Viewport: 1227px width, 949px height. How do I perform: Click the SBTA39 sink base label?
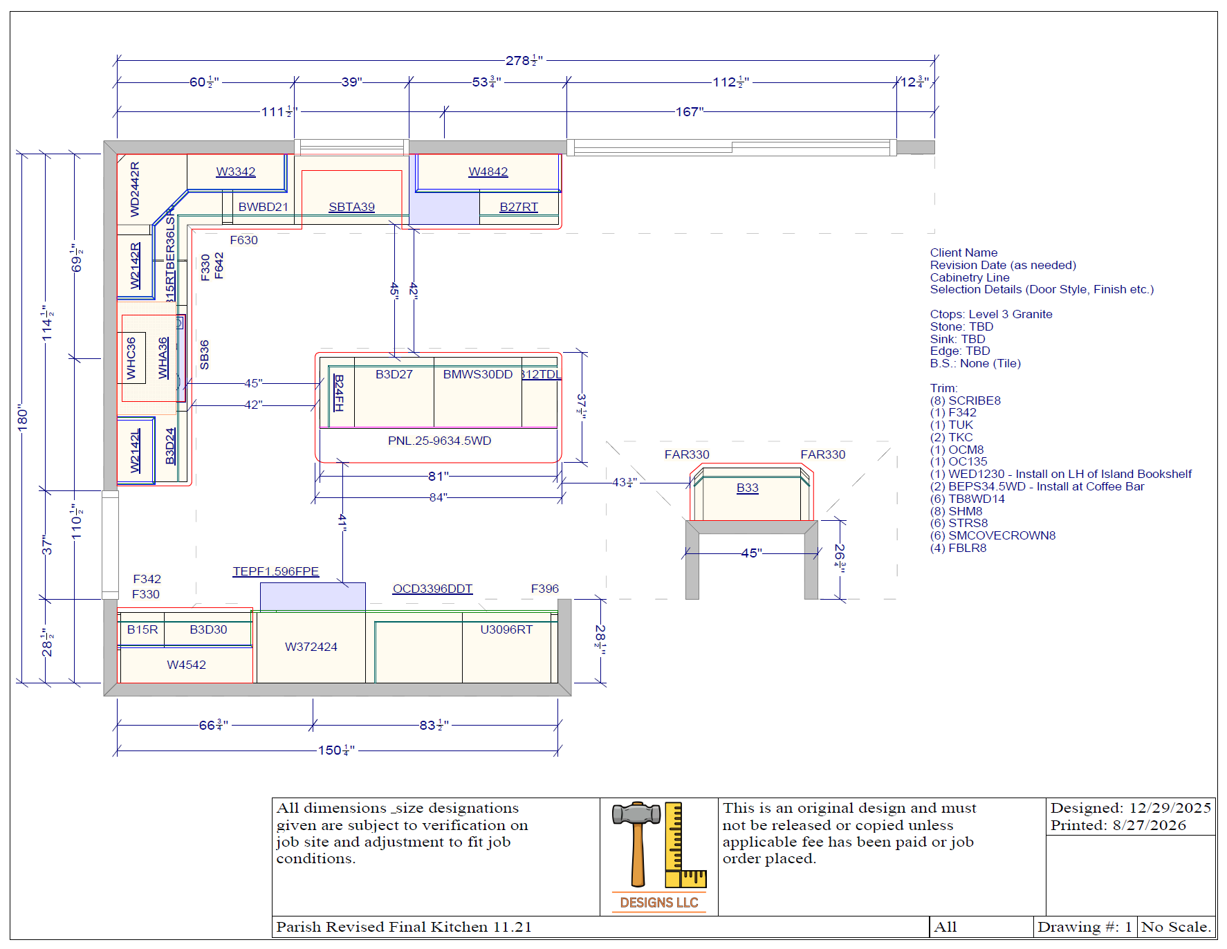(351, 207)
